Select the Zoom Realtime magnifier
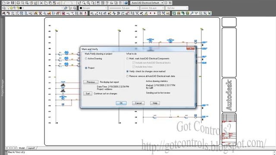The width and height of the screenshot is (276, 155). 84,3
